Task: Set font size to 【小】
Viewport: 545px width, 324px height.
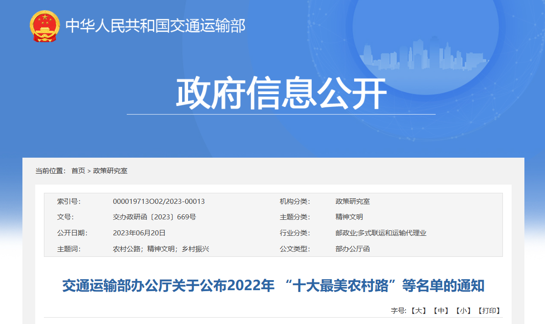Action: pos(464,311)
